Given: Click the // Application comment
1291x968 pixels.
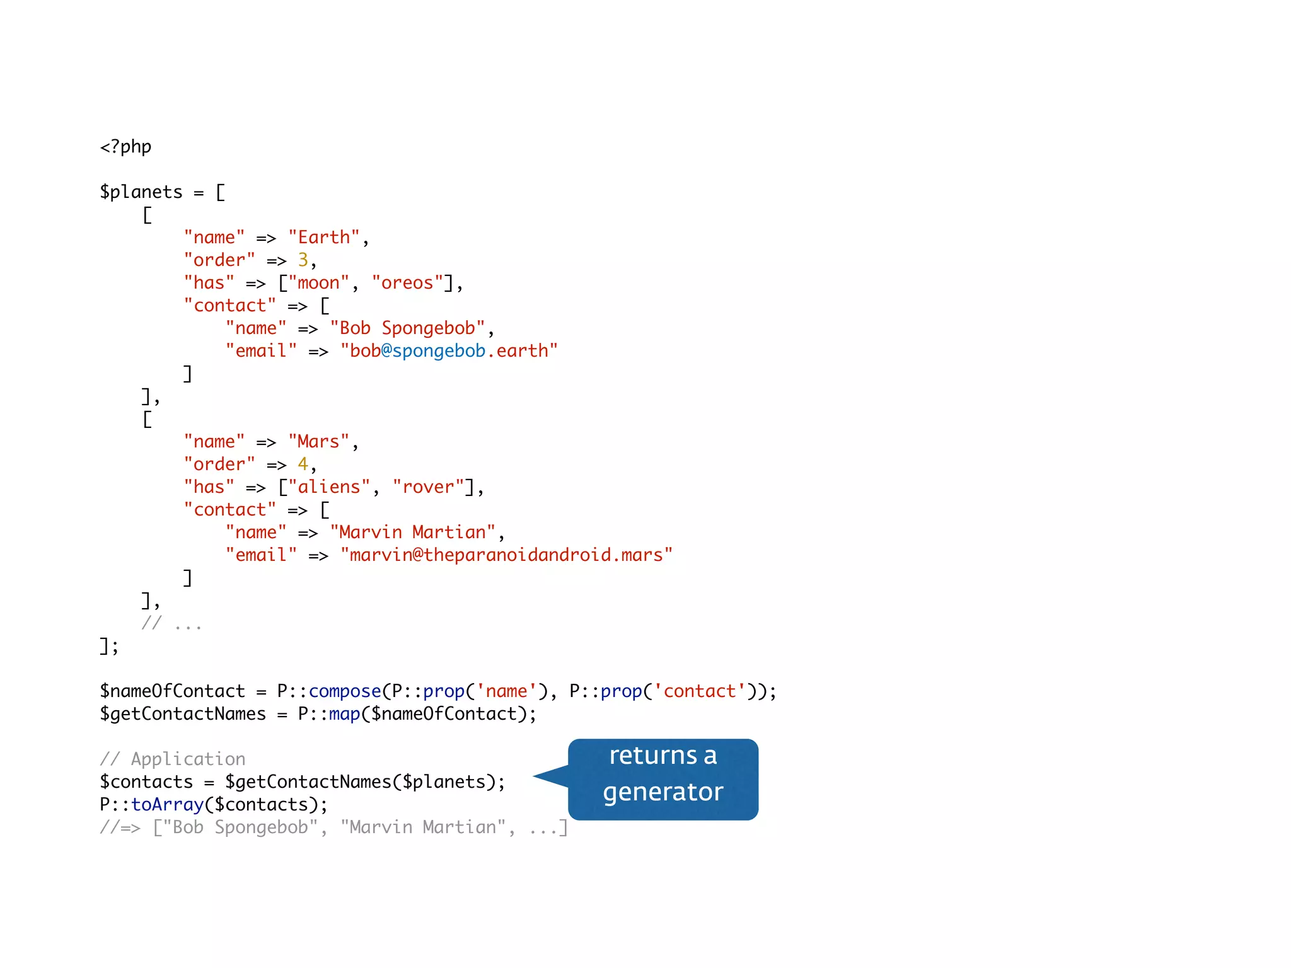Looking at the screenshot, I should 172,759.
